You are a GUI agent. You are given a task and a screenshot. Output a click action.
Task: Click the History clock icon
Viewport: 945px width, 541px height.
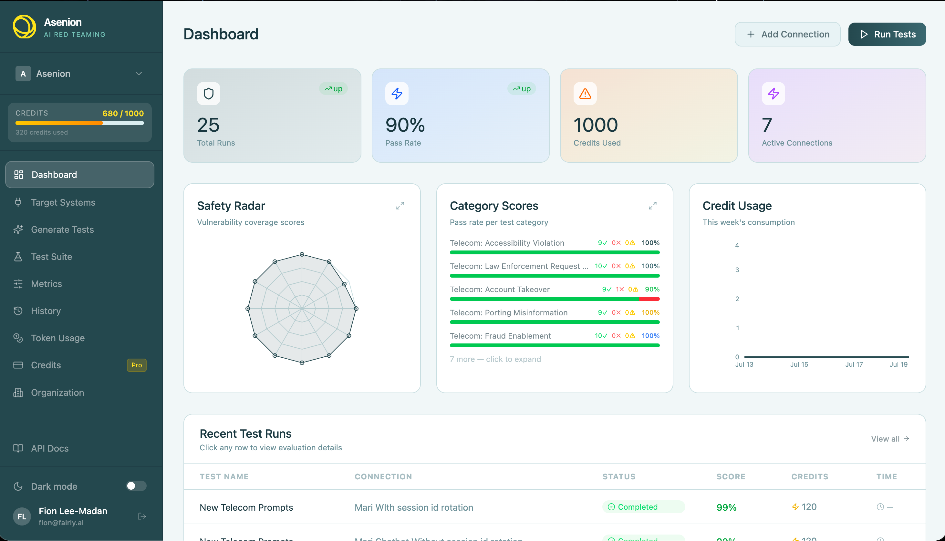tap(18, 311)
